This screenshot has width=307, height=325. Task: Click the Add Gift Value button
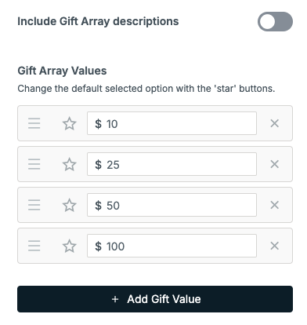(x=155, y=299)
